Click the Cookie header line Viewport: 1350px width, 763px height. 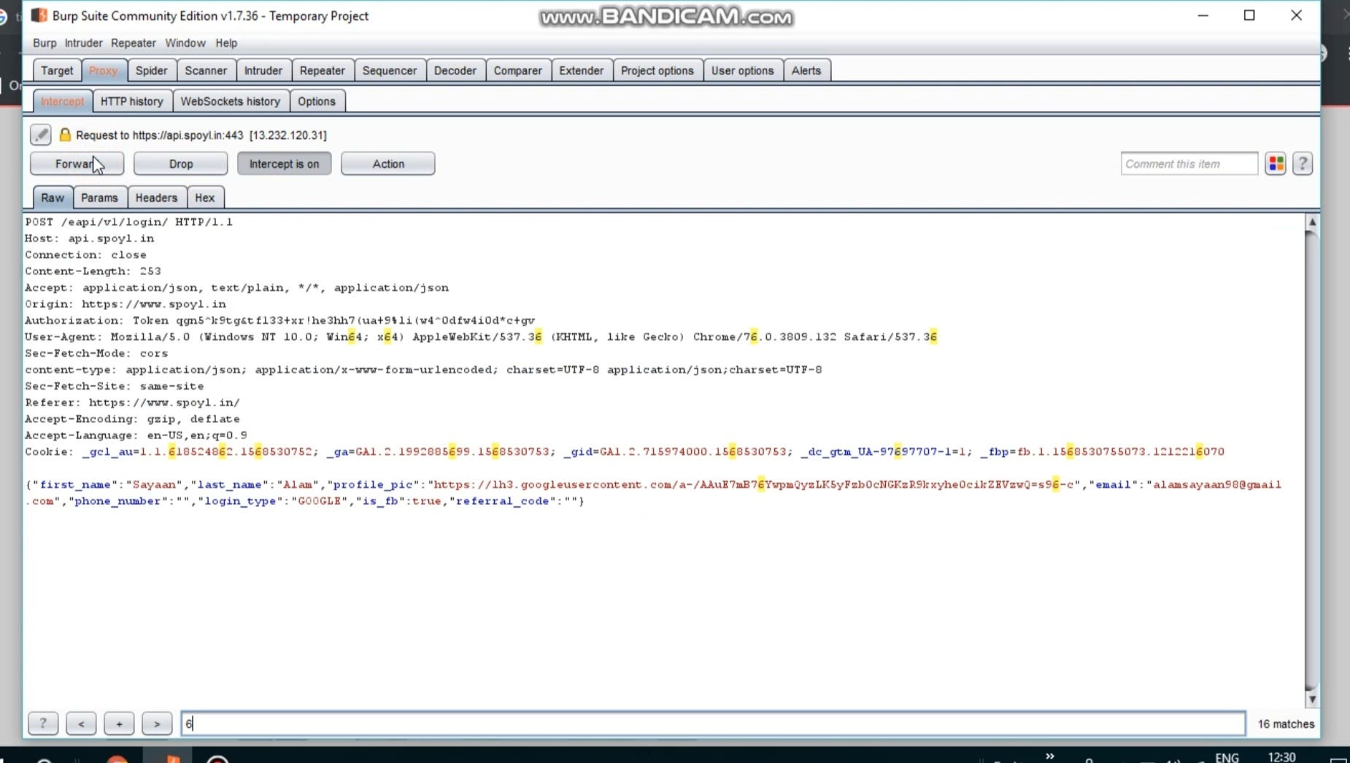[x=625, y=452]
